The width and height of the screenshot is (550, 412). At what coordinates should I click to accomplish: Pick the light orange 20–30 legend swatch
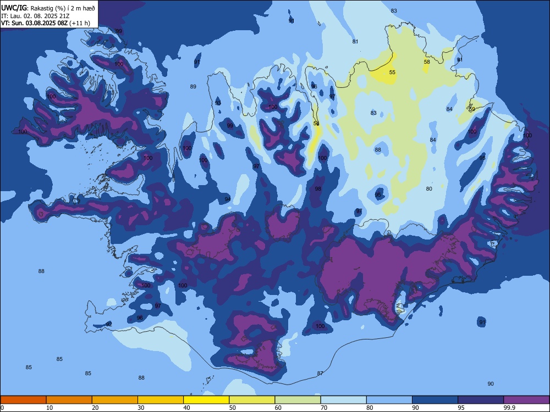tap(115, 400)
